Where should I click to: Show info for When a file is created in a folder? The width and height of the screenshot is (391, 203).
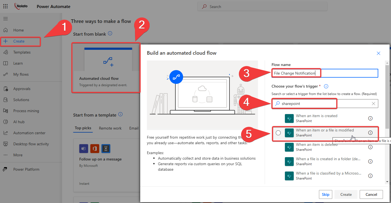pyautogui.click(x=370, y=161)
